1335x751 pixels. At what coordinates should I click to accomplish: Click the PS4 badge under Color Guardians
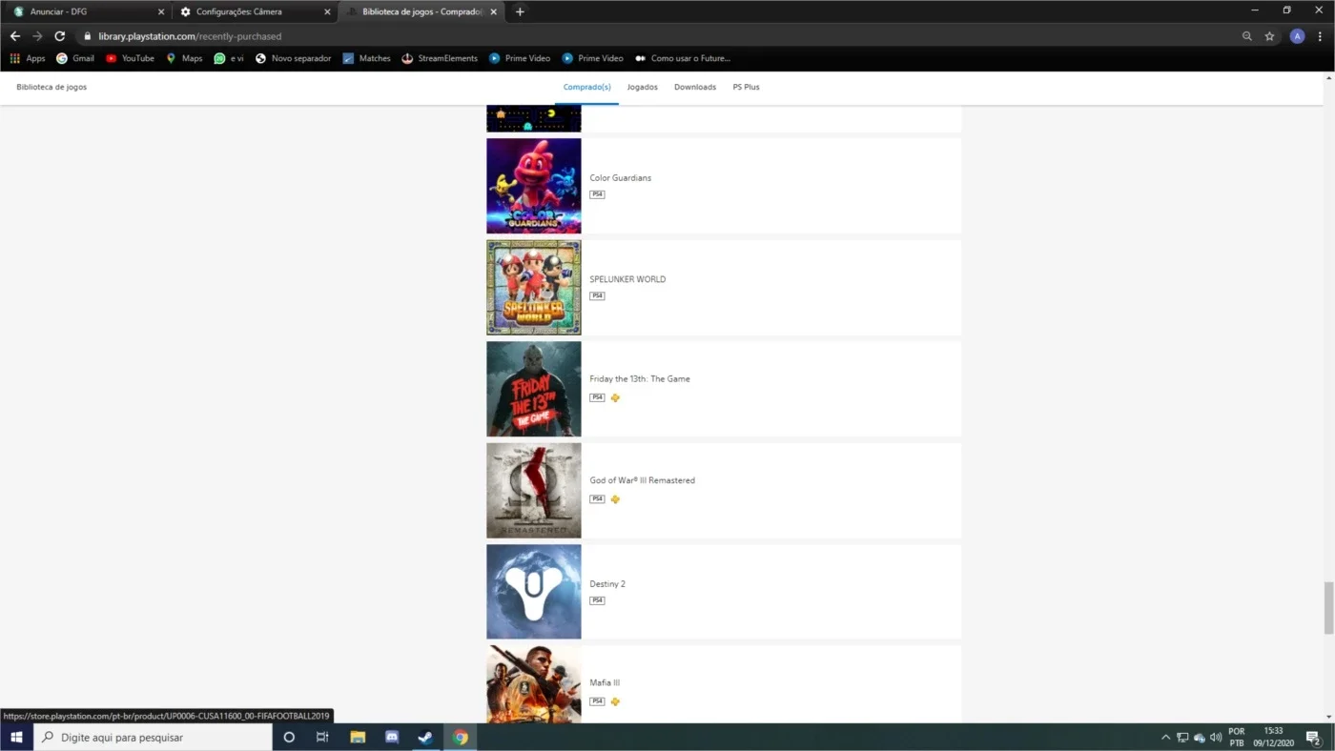click(597, 194)
